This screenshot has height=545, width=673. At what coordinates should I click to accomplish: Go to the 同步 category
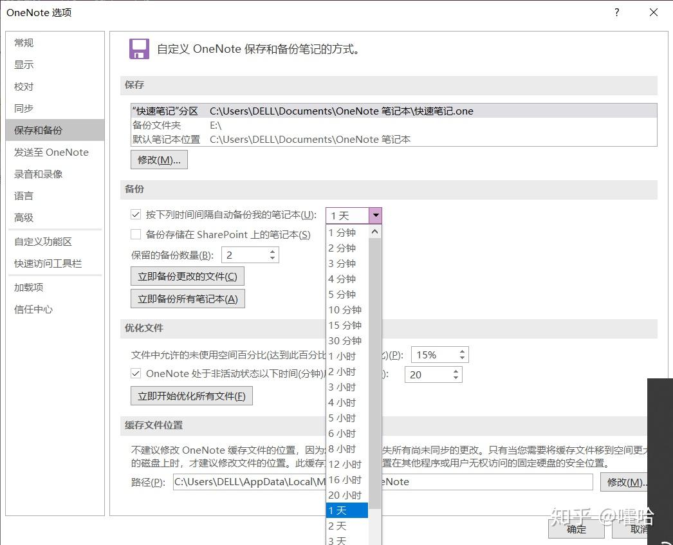(55, 109)
